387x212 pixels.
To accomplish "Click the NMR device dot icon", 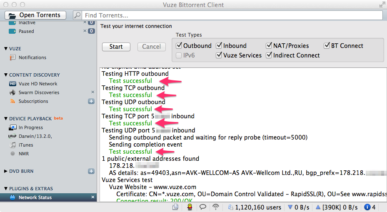I will (12, 154).
